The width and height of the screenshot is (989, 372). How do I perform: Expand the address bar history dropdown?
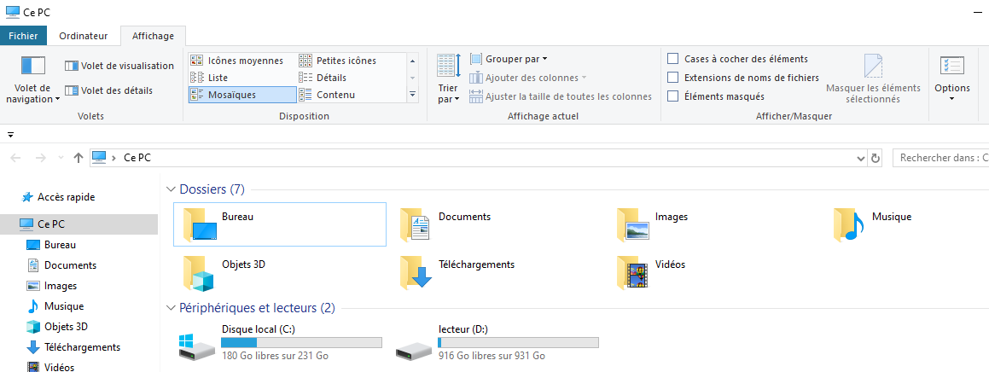coord(862,158)
